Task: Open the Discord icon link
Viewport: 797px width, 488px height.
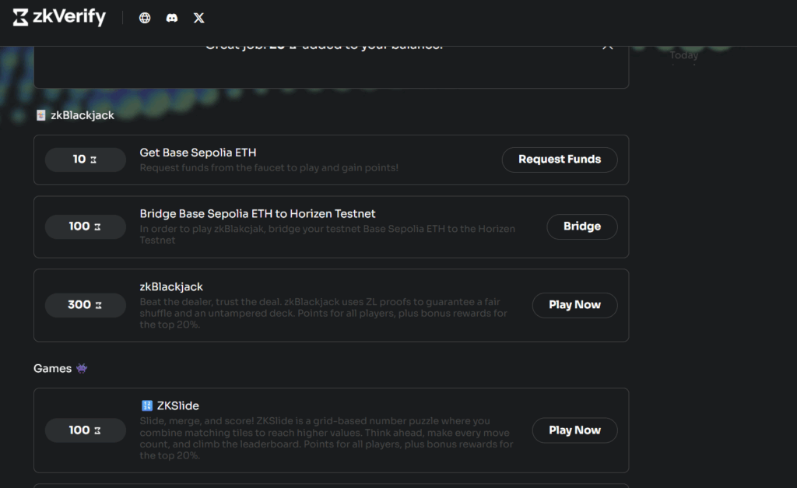Action: click(172, 18)
